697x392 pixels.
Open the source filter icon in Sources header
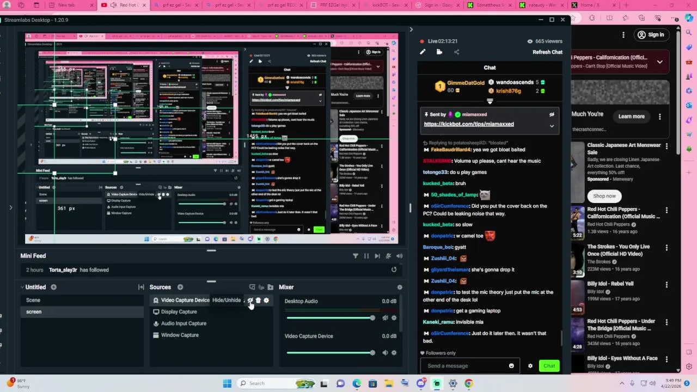pos(252,287)
